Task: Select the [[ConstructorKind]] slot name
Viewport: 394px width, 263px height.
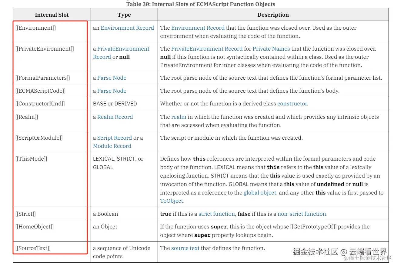Action: point(40,104)
